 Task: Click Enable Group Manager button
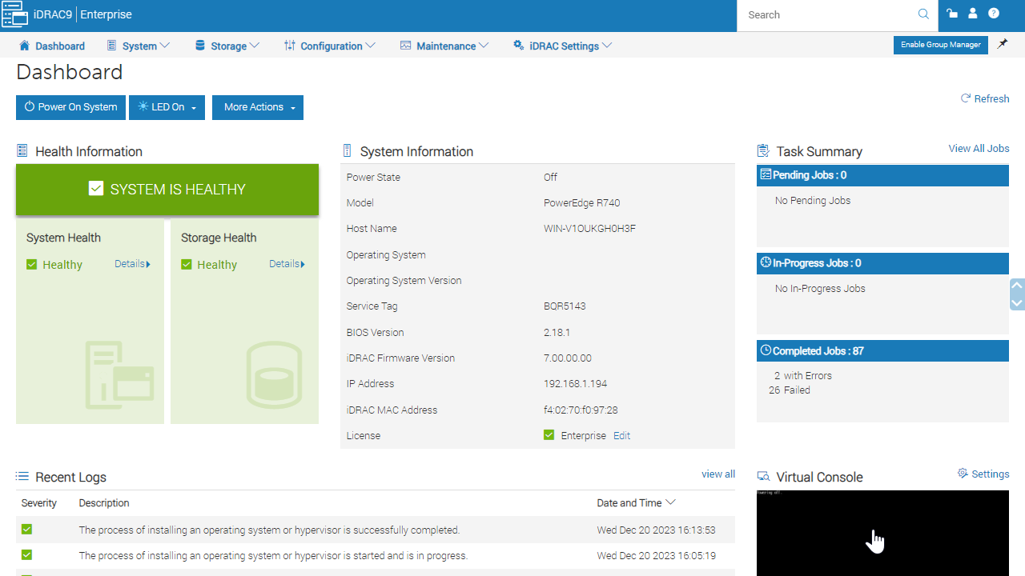pos(940,45)
